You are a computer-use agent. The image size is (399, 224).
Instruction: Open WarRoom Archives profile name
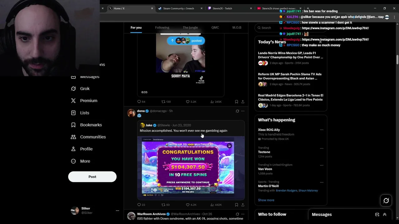pos(151,214)
